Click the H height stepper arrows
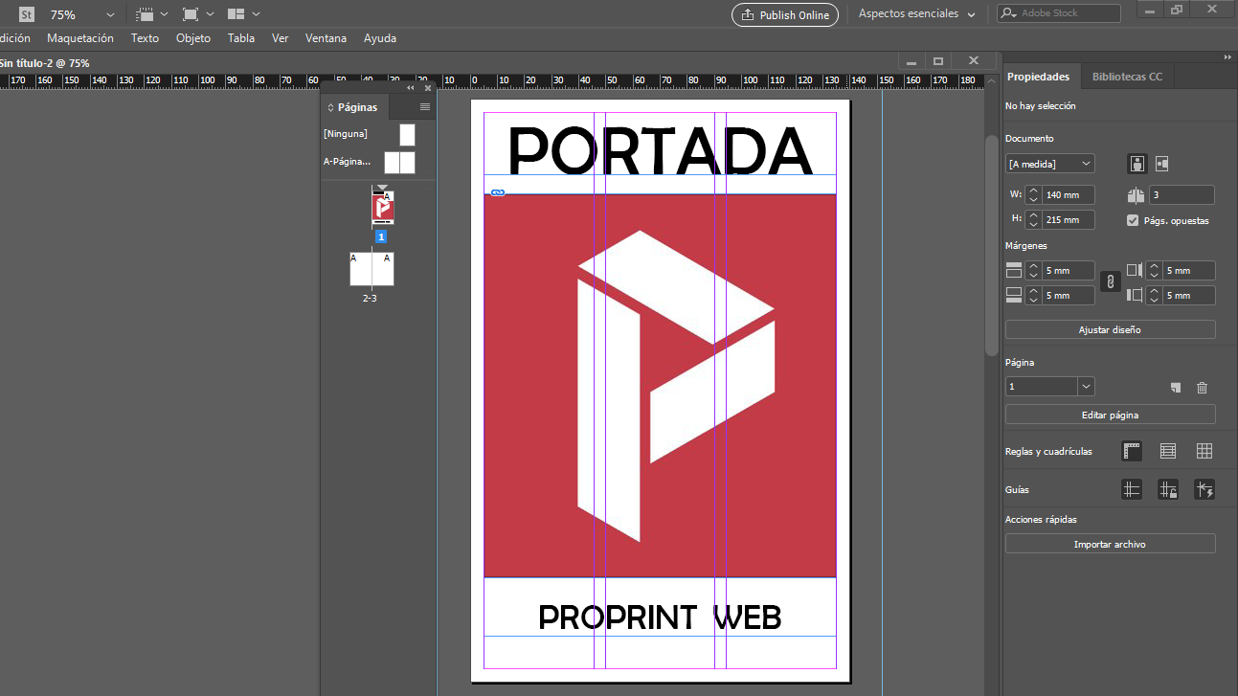Screen dimensions: 1238x696 (1033, 219)
